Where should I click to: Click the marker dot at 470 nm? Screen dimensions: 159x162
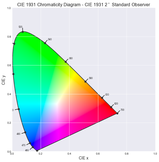coord(30,143)
